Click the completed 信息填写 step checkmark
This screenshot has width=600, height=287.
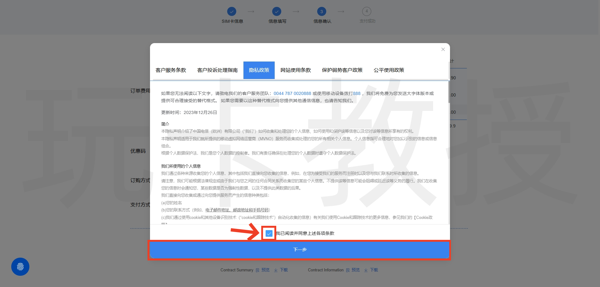[277, 12]
